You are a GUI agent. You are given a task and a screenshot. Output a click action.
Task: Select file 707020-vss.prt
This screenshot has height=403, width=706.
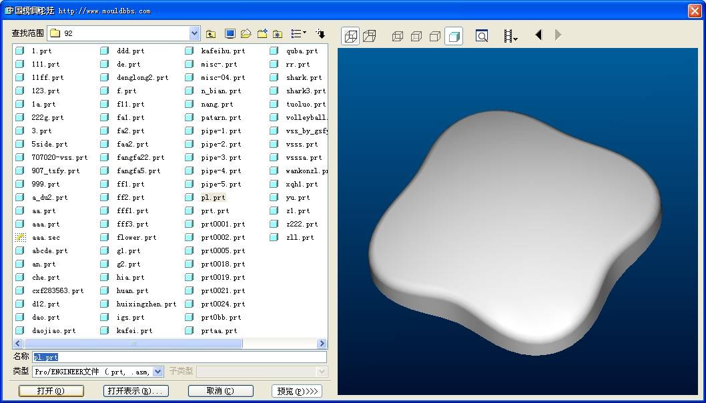pos(59,158)
